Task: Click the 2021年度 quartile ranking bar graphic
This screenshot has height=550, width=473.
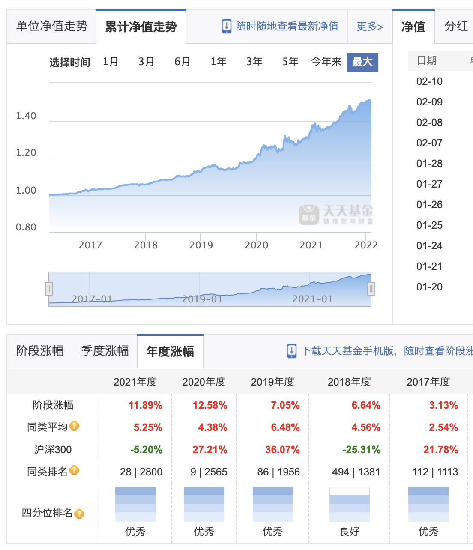Action: click(x=135, y=504)
